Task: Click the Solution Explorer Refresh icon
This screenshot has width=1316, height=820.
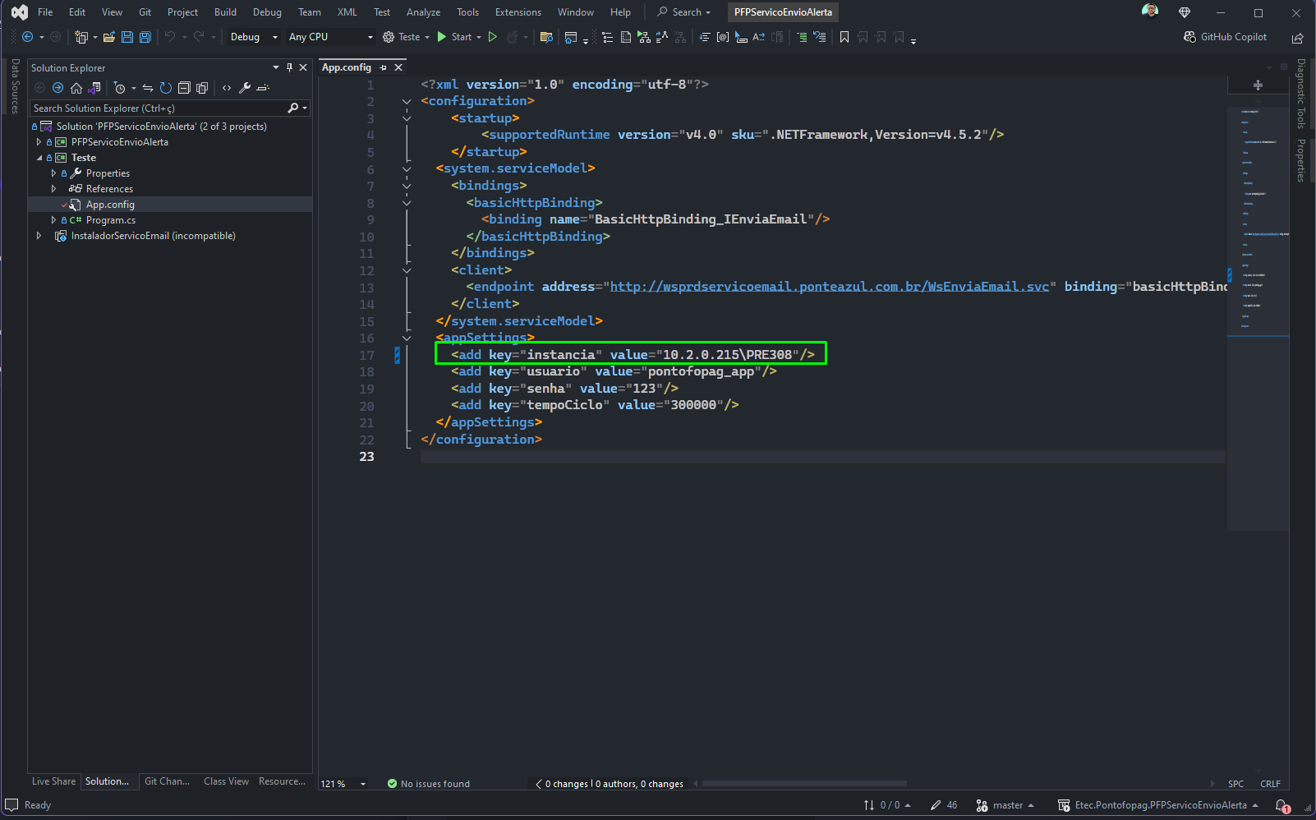Action: 166,88
